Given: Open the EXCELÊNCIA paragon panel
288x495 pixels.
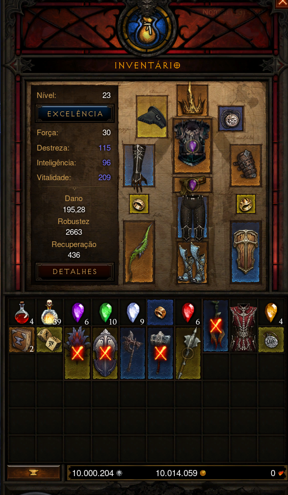Looking at the screenshot, I should [75, 114].
